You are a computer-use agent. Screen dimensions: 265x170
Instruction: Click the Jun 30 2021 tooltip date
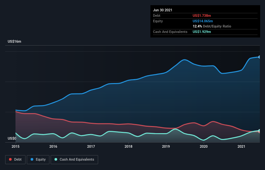point(163,10)
